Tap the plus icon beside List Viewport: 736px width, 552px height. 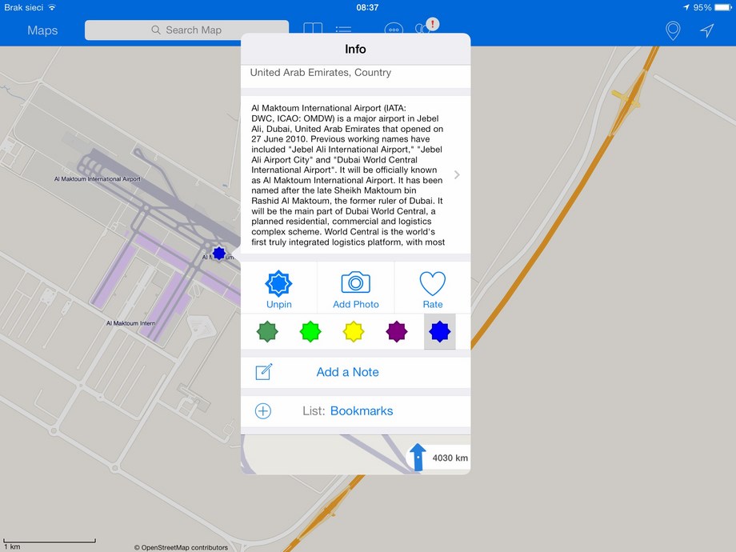(263, 410)
